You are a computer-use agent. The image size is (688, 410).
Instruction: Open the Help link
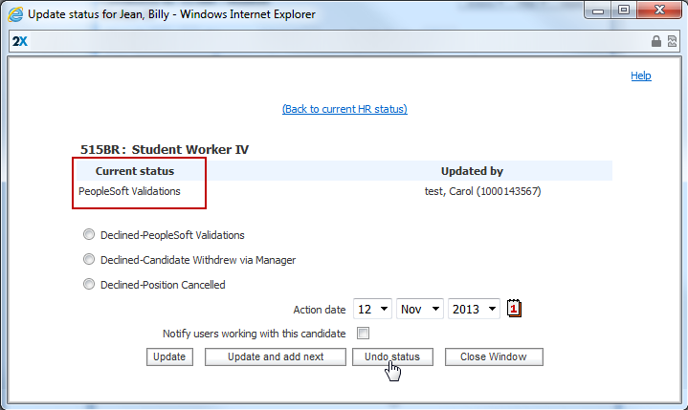coord(640,76)
